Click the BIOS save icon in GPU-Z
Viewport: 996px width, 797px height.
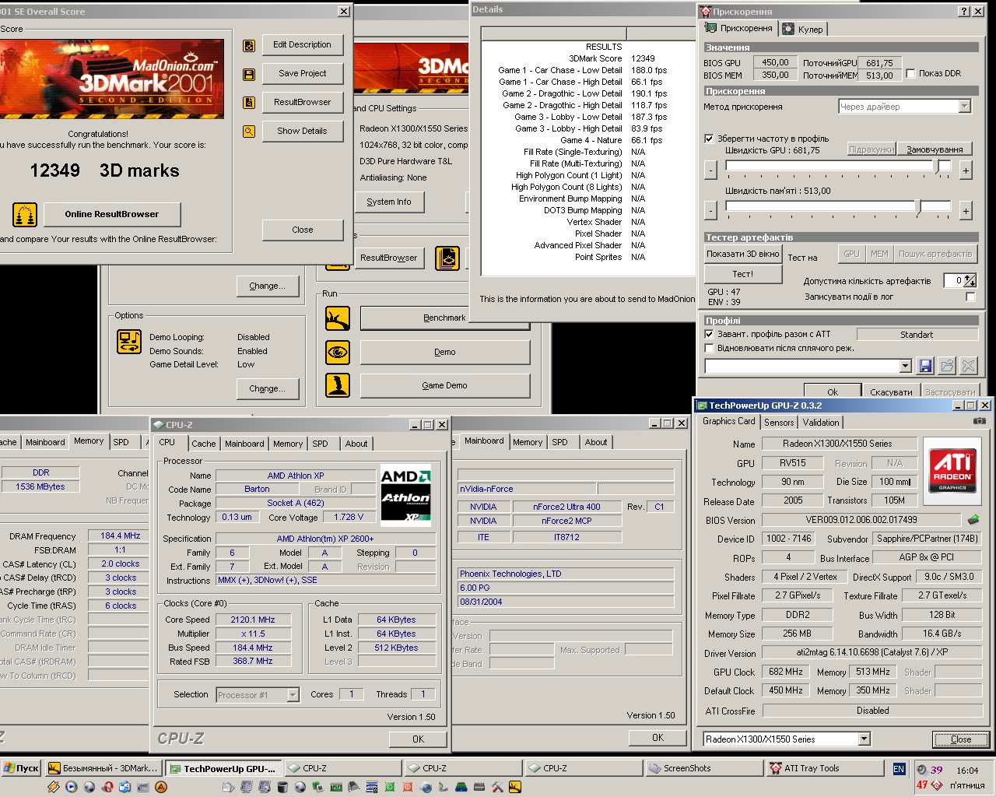point(973,519)
